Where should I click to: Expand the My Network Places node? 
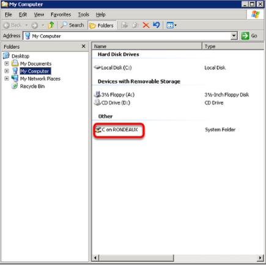[7, 78]
